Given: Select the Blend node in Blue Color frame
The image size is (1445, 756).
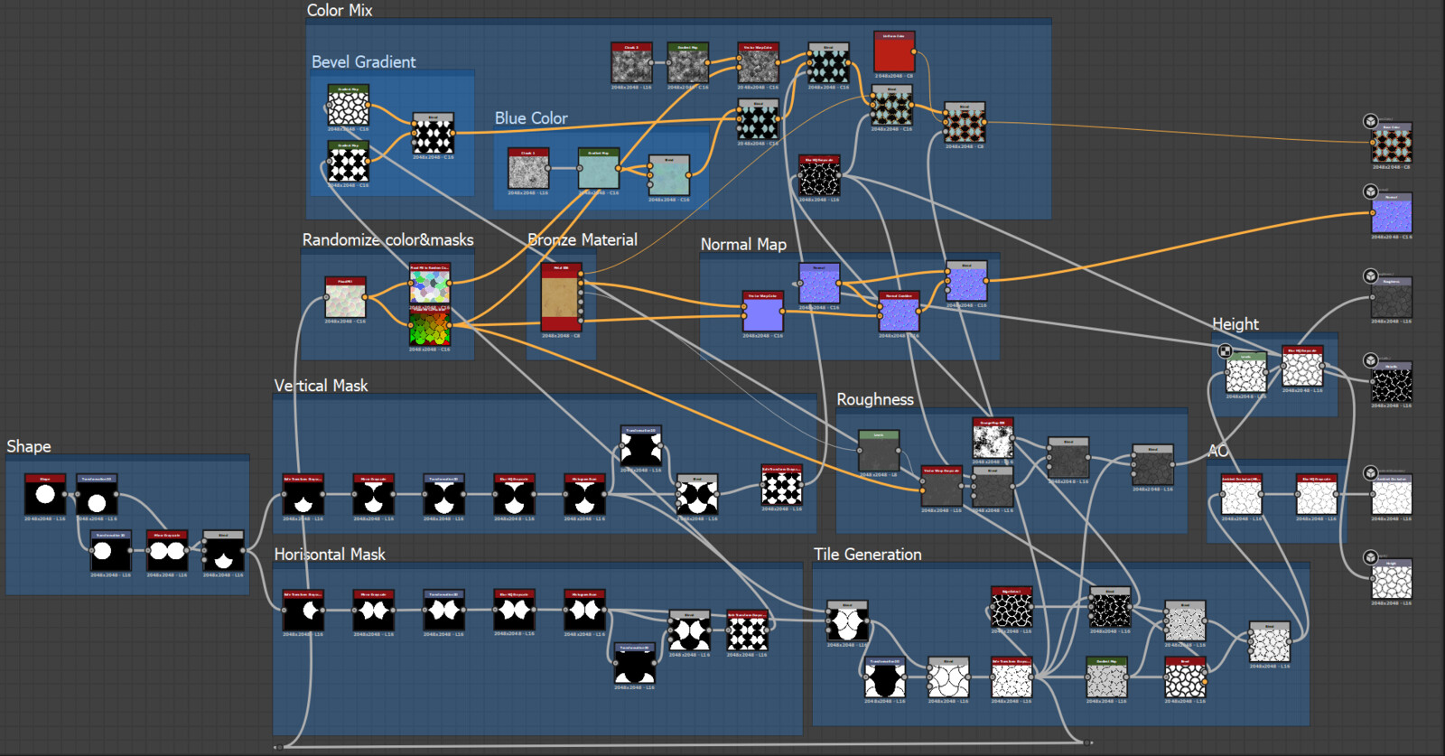Looking at the screenshot, I should point(669,174).
